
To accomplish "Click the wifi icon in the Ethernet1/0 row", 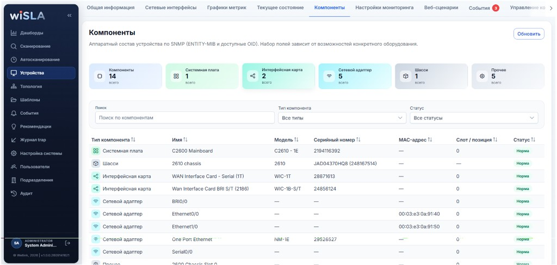I will [x=96, y=226].
